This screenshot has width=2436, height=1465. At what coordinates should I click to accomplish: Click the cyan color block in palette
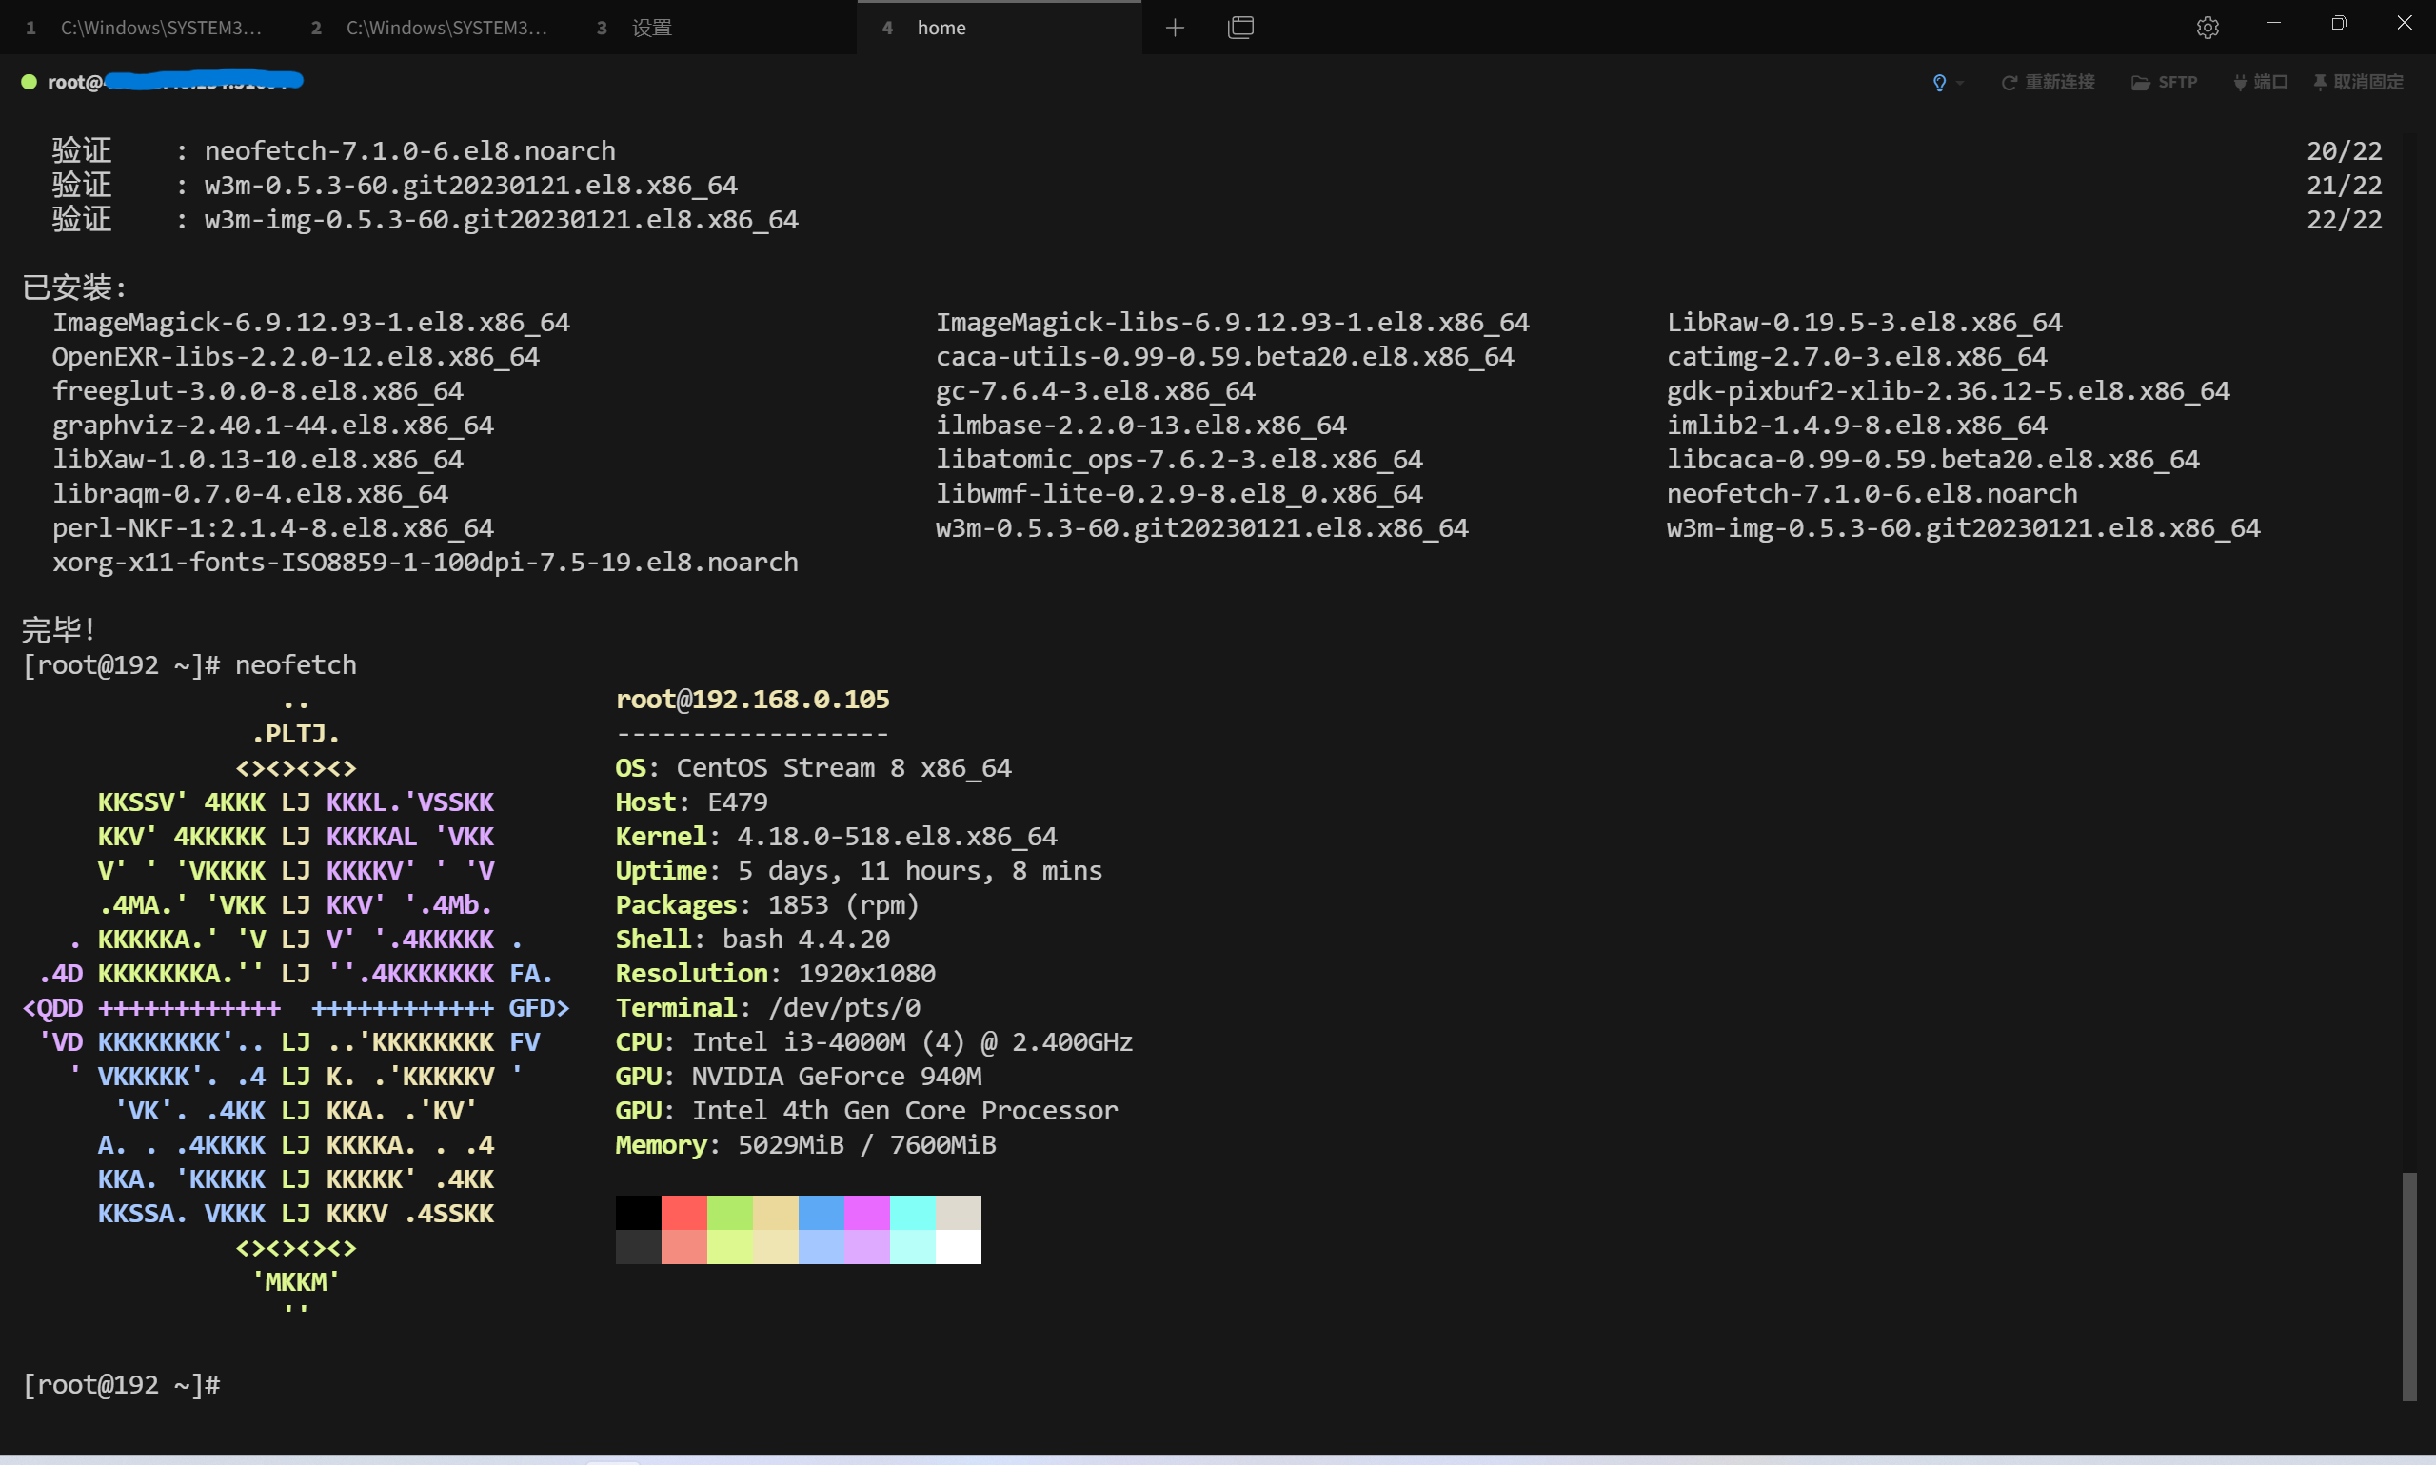coord(912,1213)
